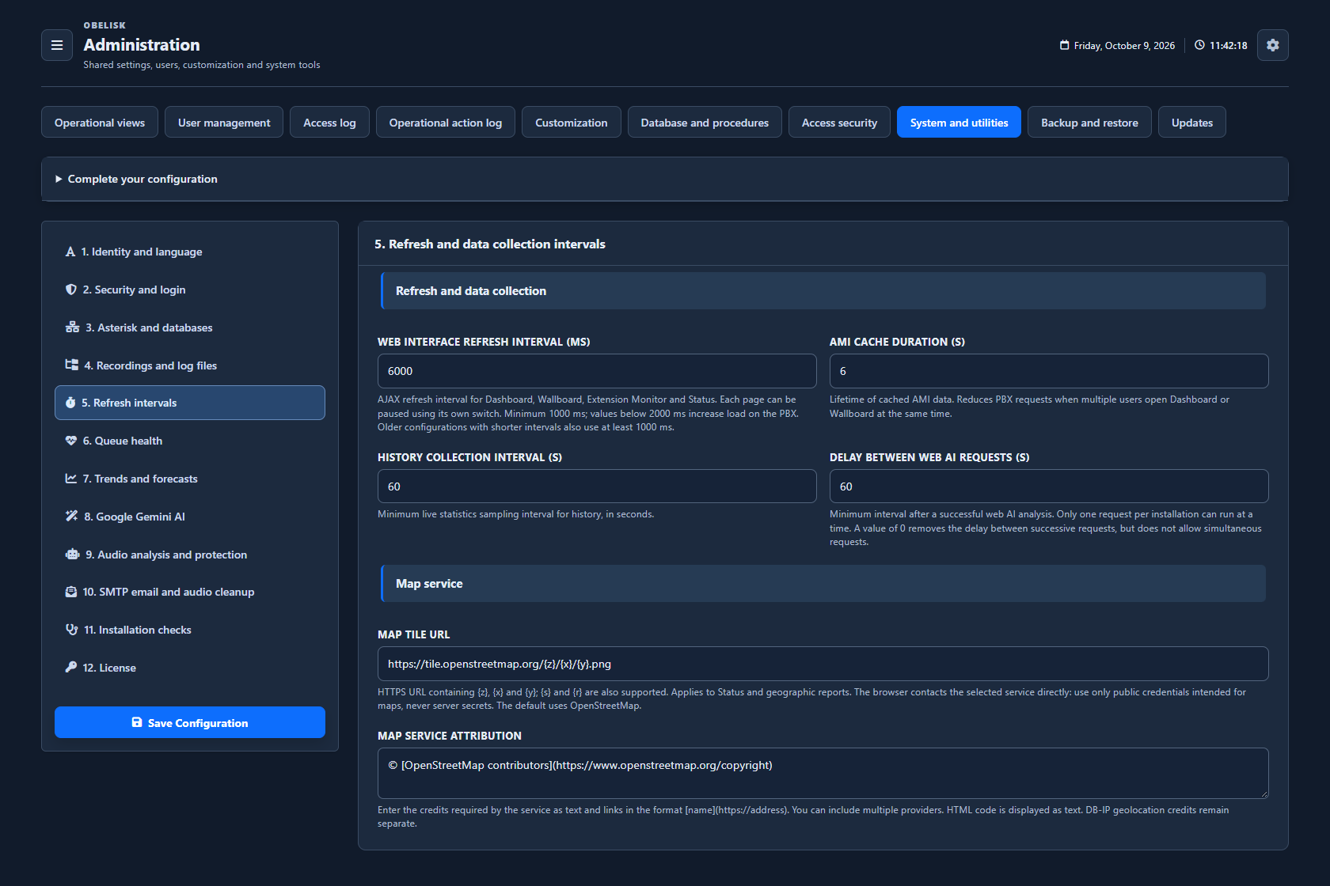
Task: Click the Asterisk and databases network icon
Action: click(72, 328)
